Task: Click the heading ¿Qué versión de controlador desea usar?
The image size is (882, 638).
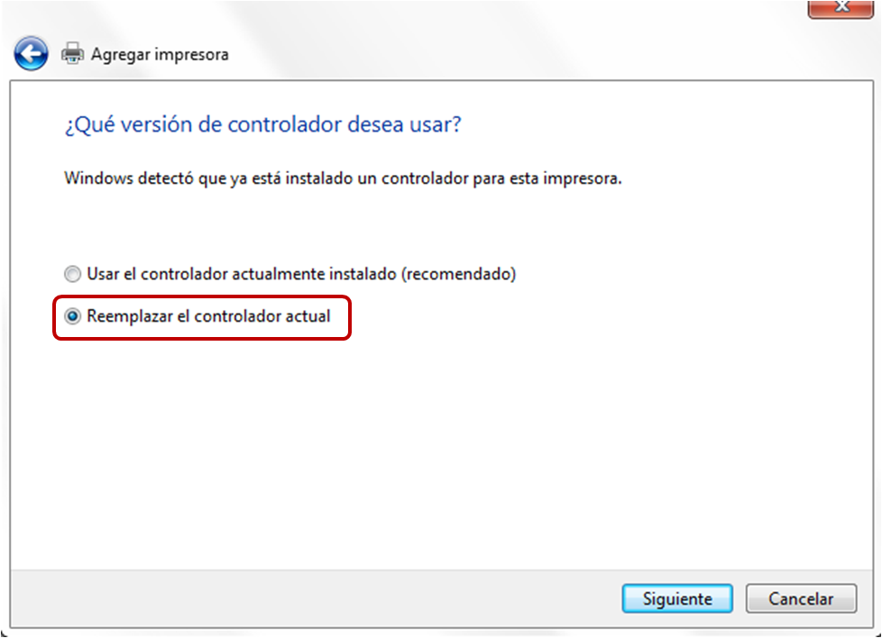Action: point(262,124)
